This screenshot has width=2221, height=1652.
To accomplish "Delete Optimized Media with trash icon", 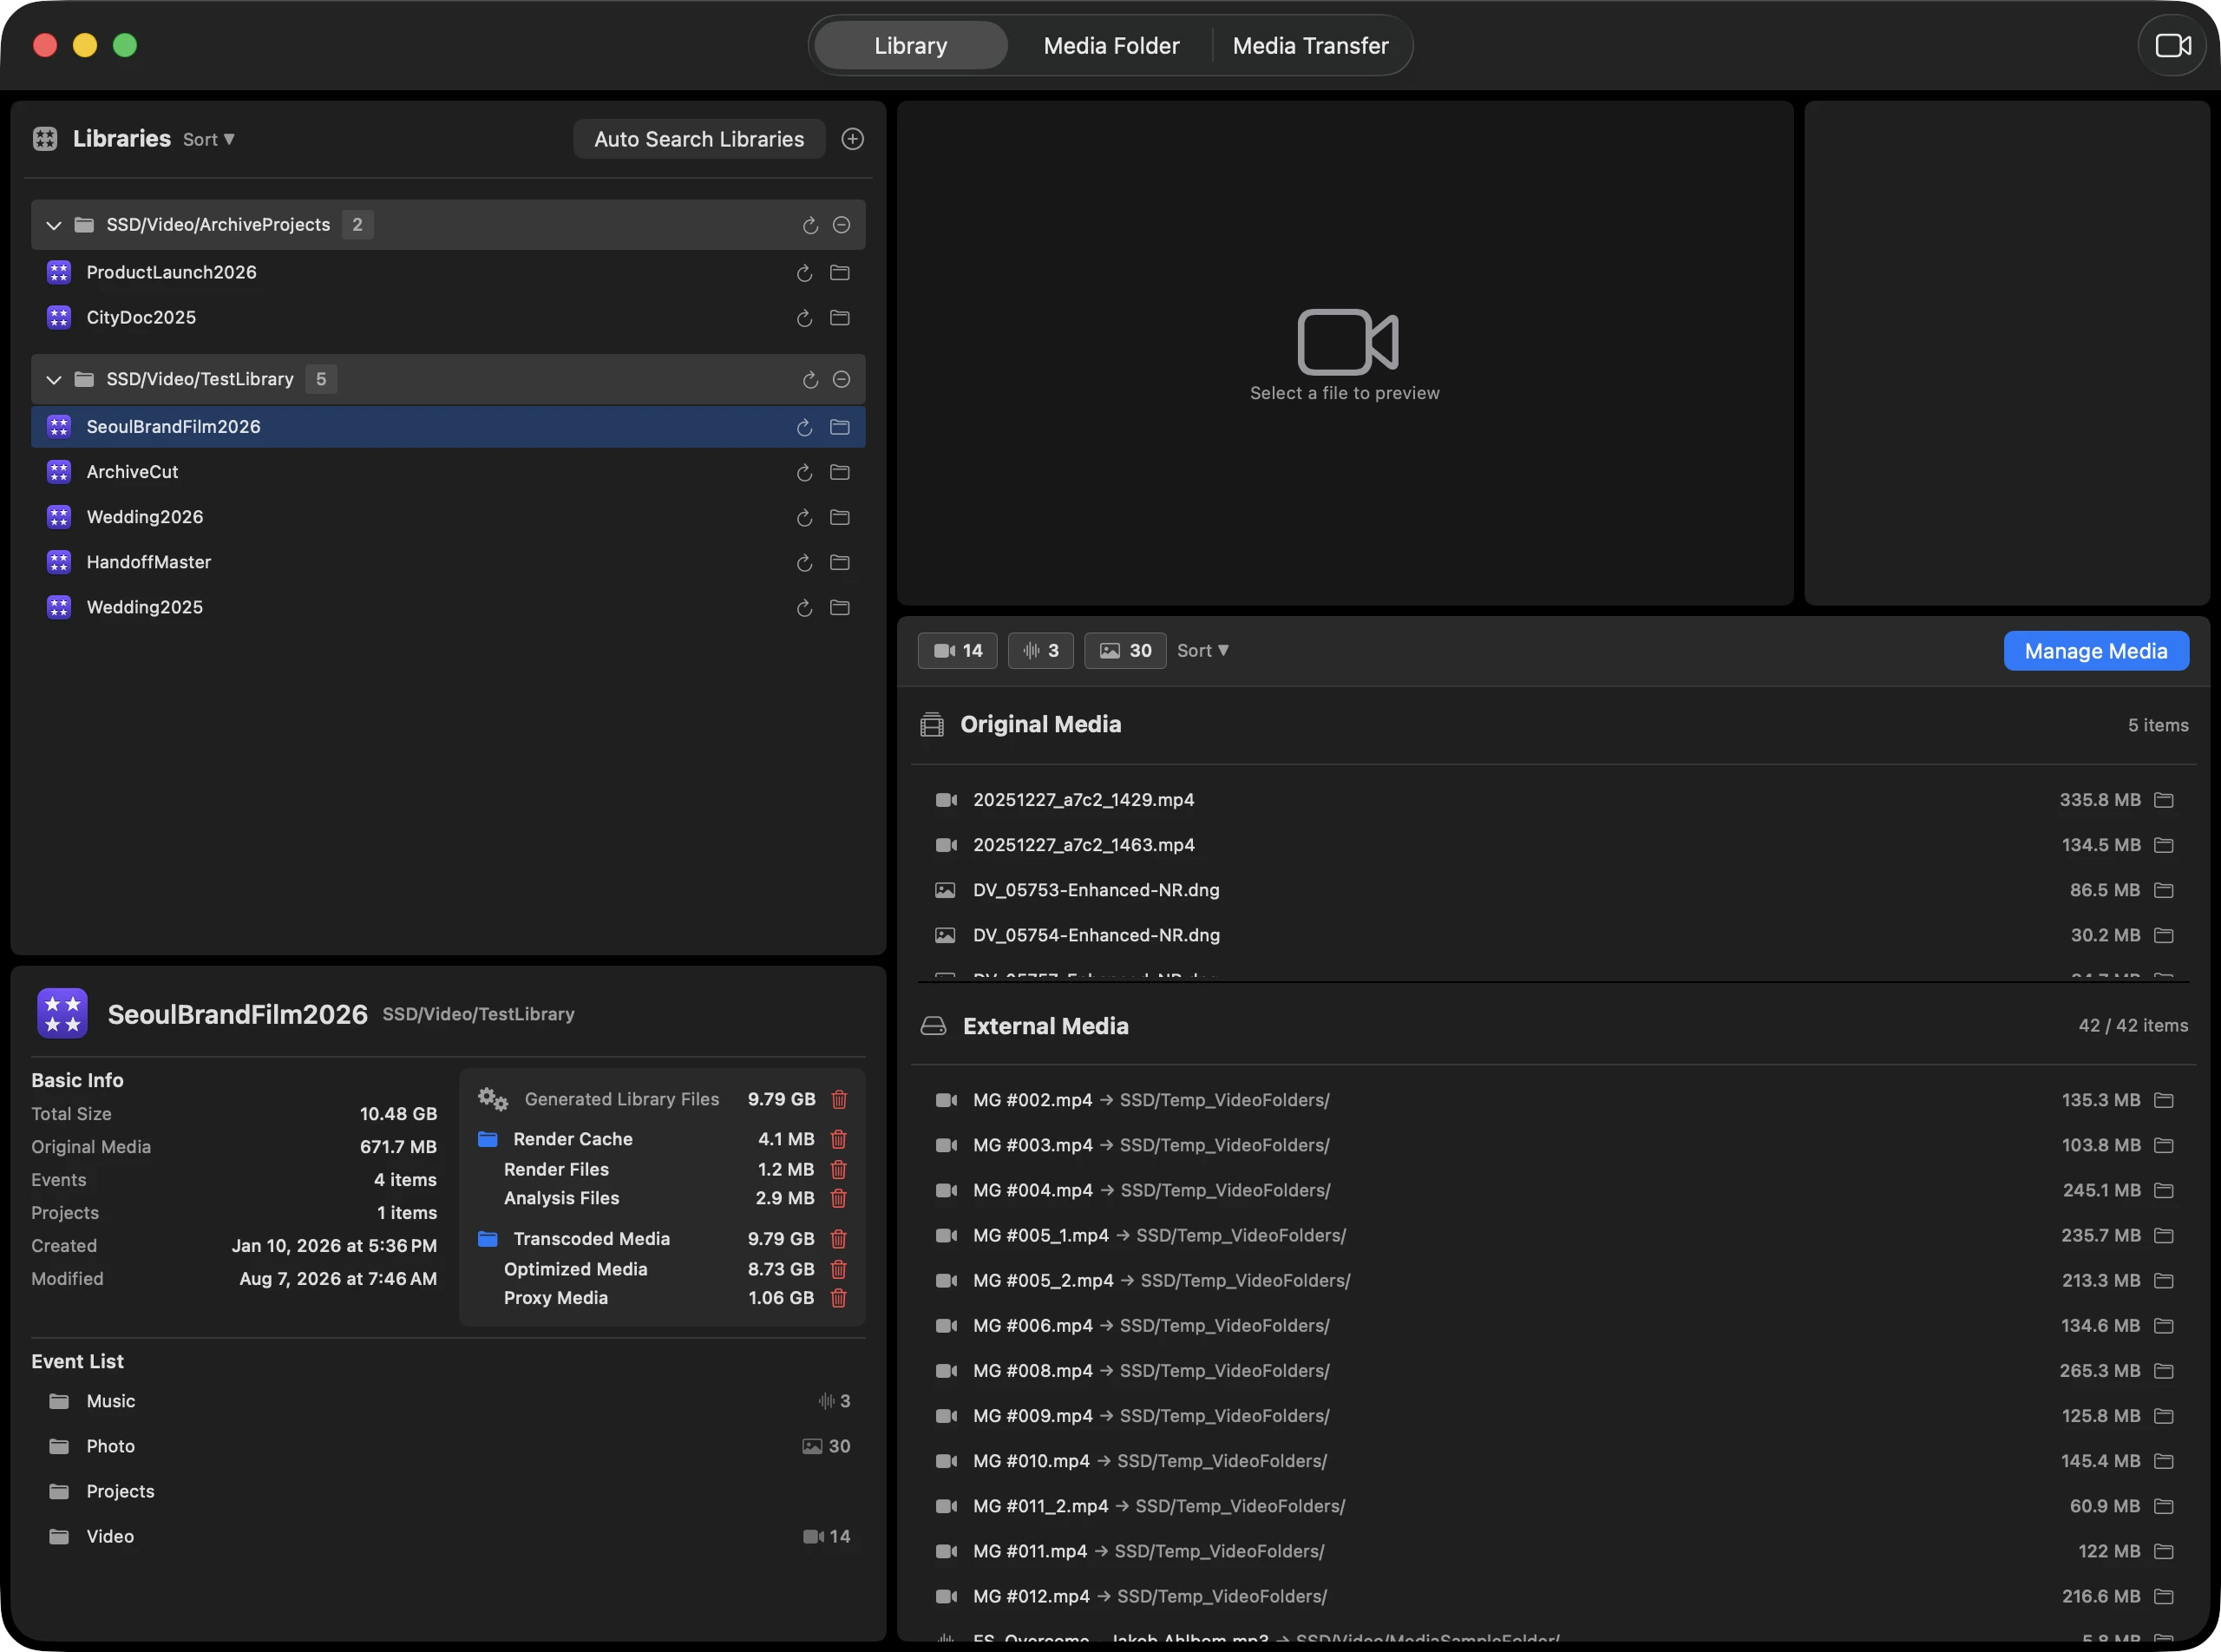I will pyautogui.click(x=839, y=1269).
